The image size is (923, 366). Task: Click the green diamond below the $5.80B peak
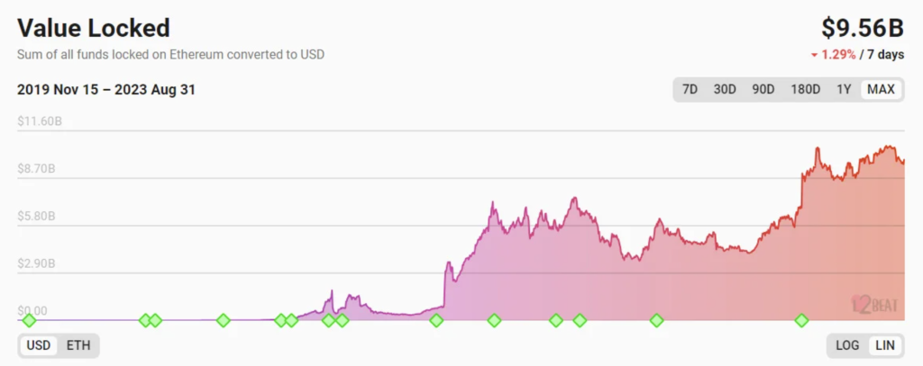point(495,320)
